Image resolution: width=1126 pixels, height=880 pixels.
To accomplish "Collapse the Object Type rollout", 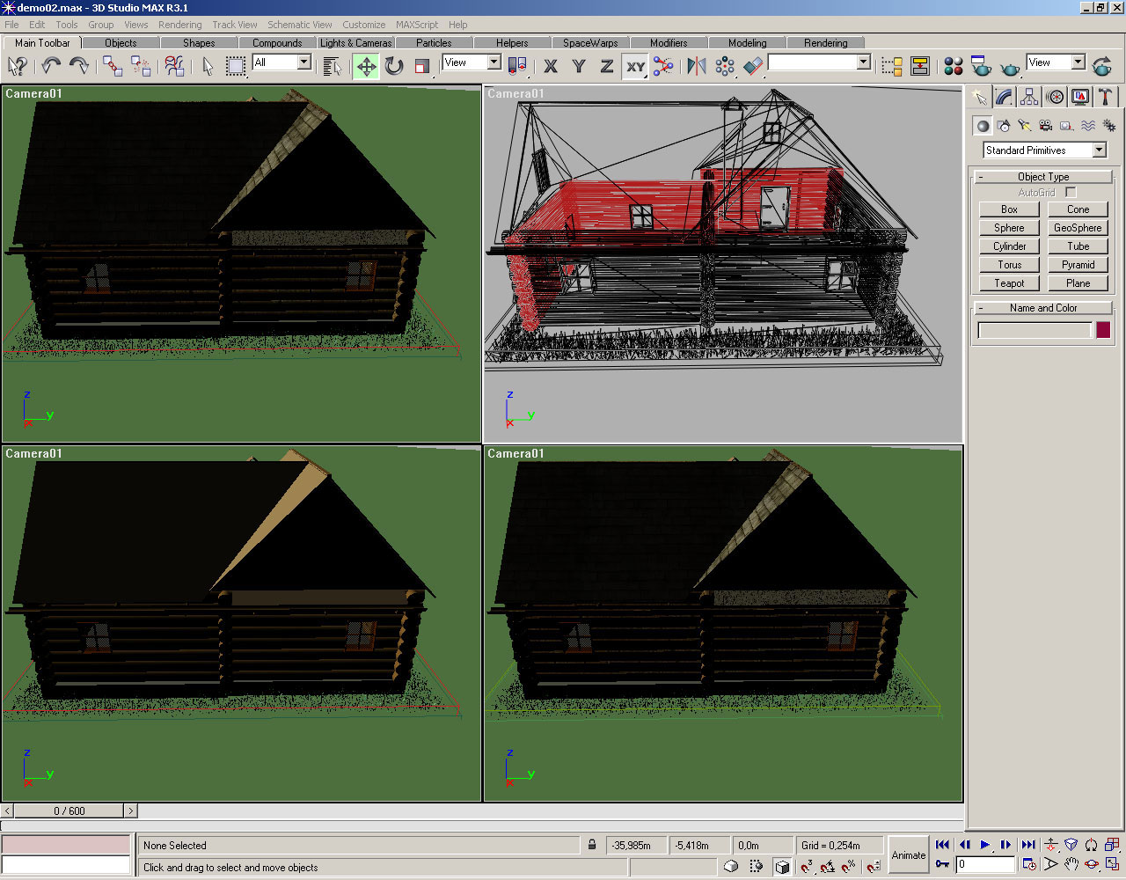I will 1043,177.
